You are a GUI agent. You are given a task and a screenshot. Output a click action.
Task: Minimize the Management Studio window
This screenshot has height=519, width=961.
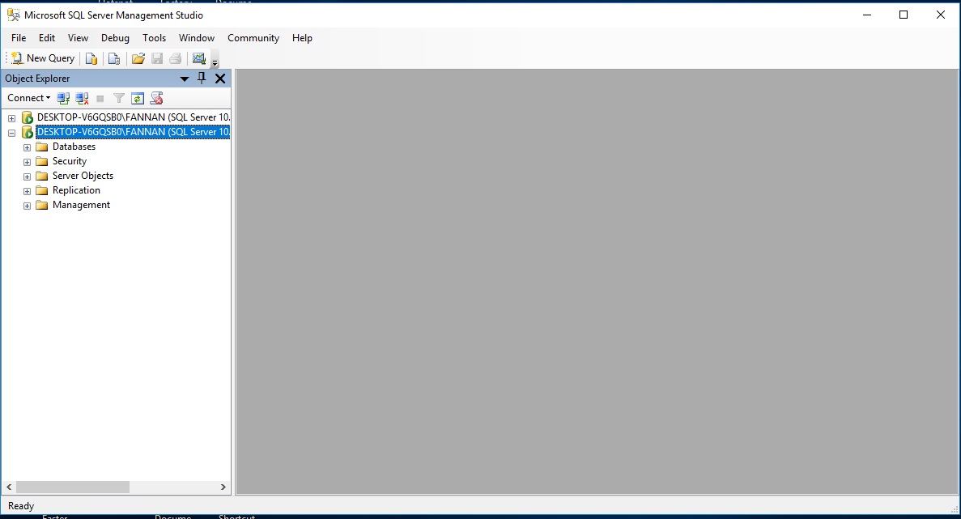[x=866, y=15]
